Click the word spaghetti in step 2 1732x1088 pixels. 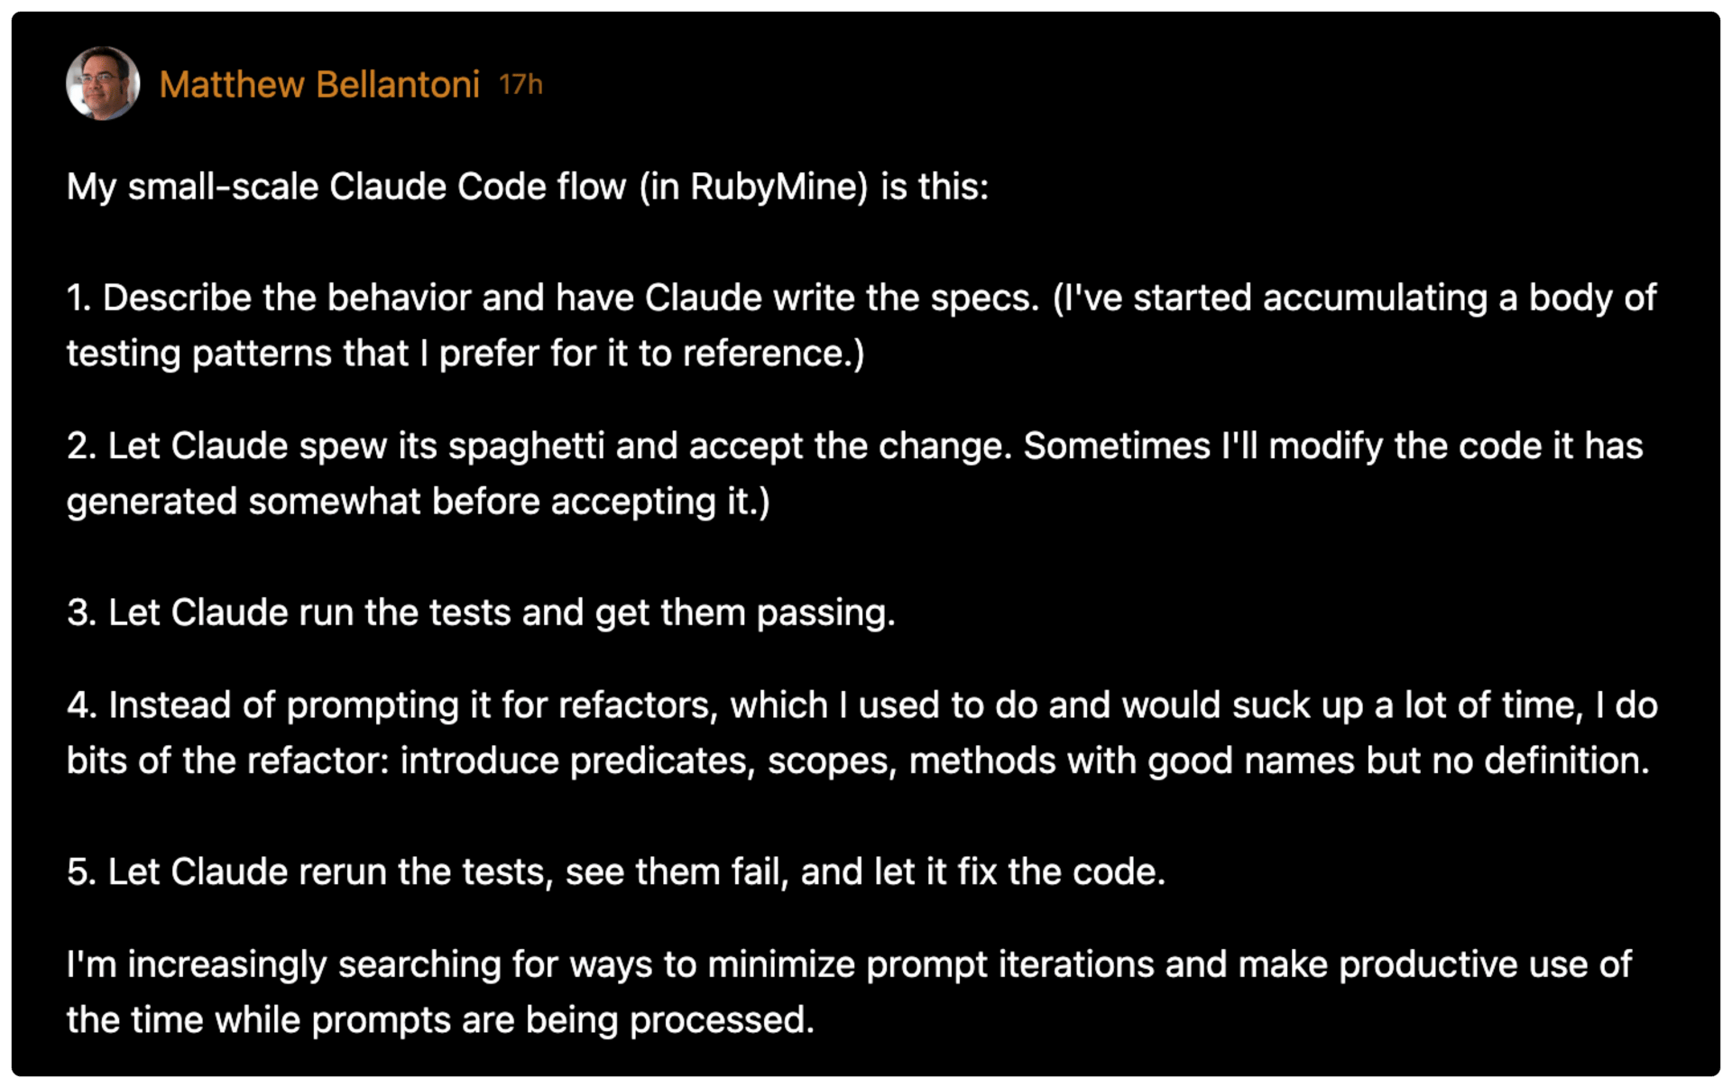pyautogui.click(x=526, y=447)
